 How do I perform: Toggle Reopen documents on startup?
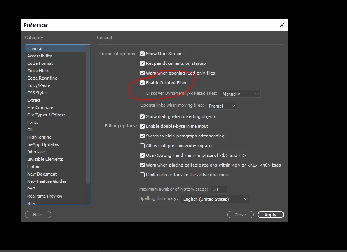142,63
